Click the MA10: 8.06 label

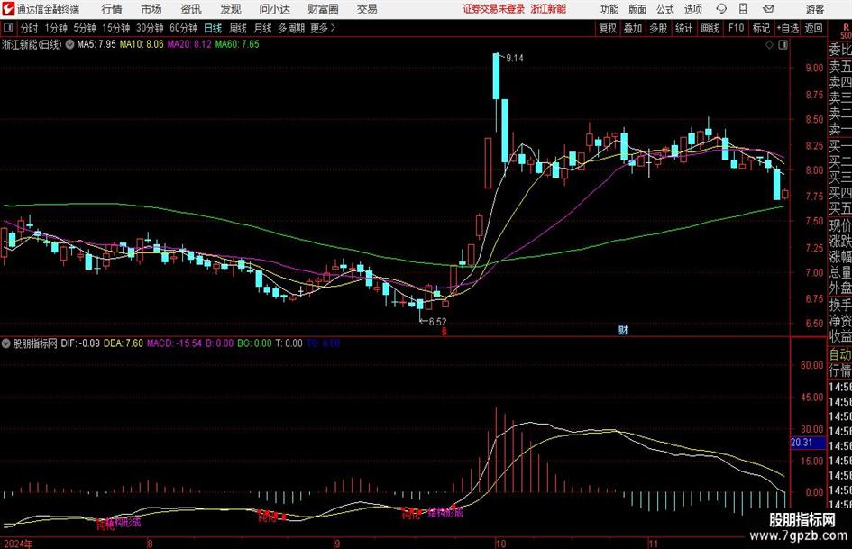(x=142, y=44)
